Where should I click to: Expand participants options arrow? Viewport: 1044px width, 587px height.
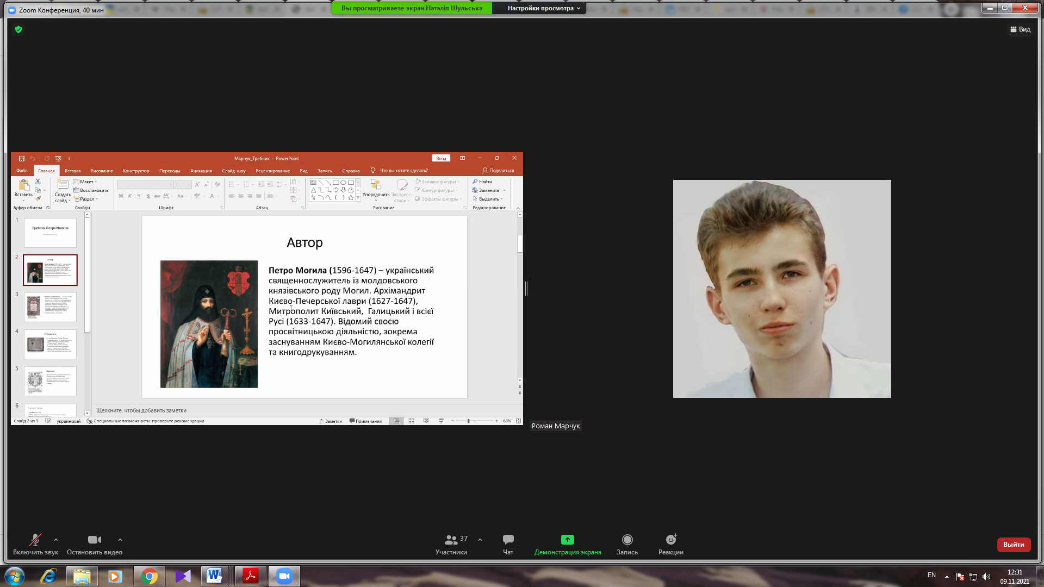point(480,540)
